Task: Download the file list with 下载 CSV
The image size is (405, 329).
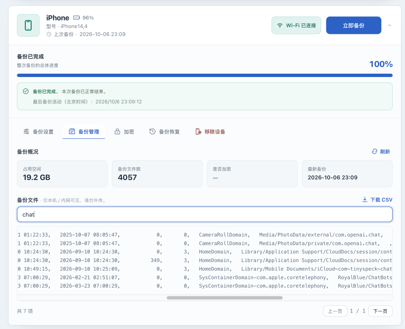Action: (x=377, y=200)
